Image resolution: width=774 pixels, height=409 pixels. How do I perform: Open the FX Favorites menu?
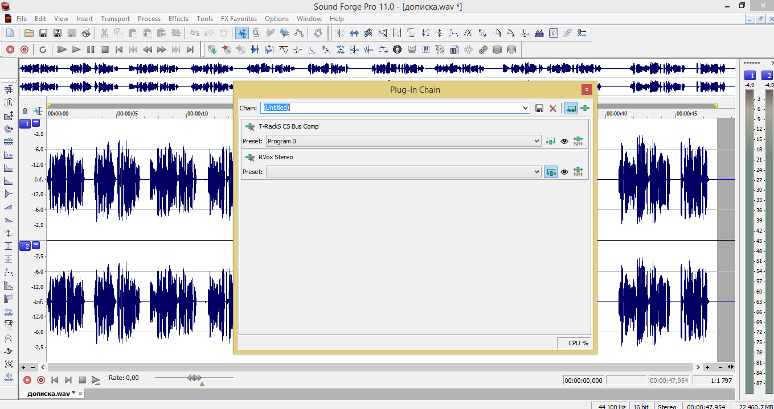tap(239, 19)
